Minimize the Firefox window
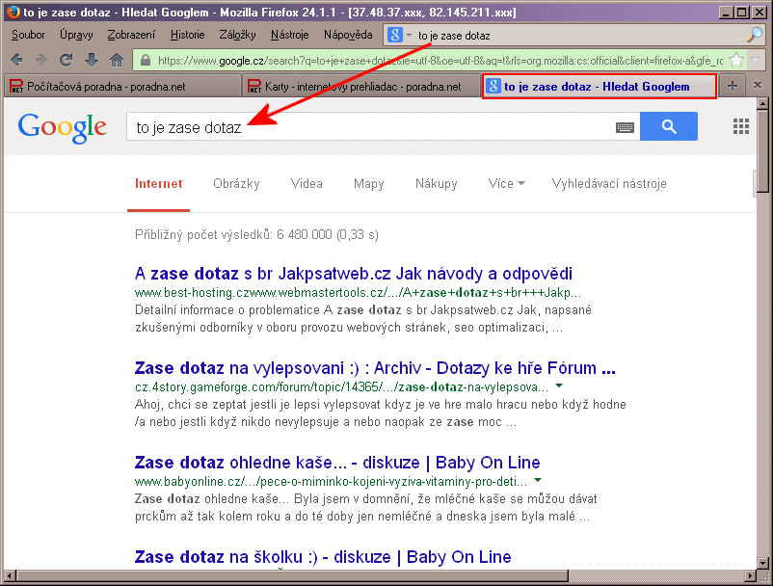 [726, 13]
